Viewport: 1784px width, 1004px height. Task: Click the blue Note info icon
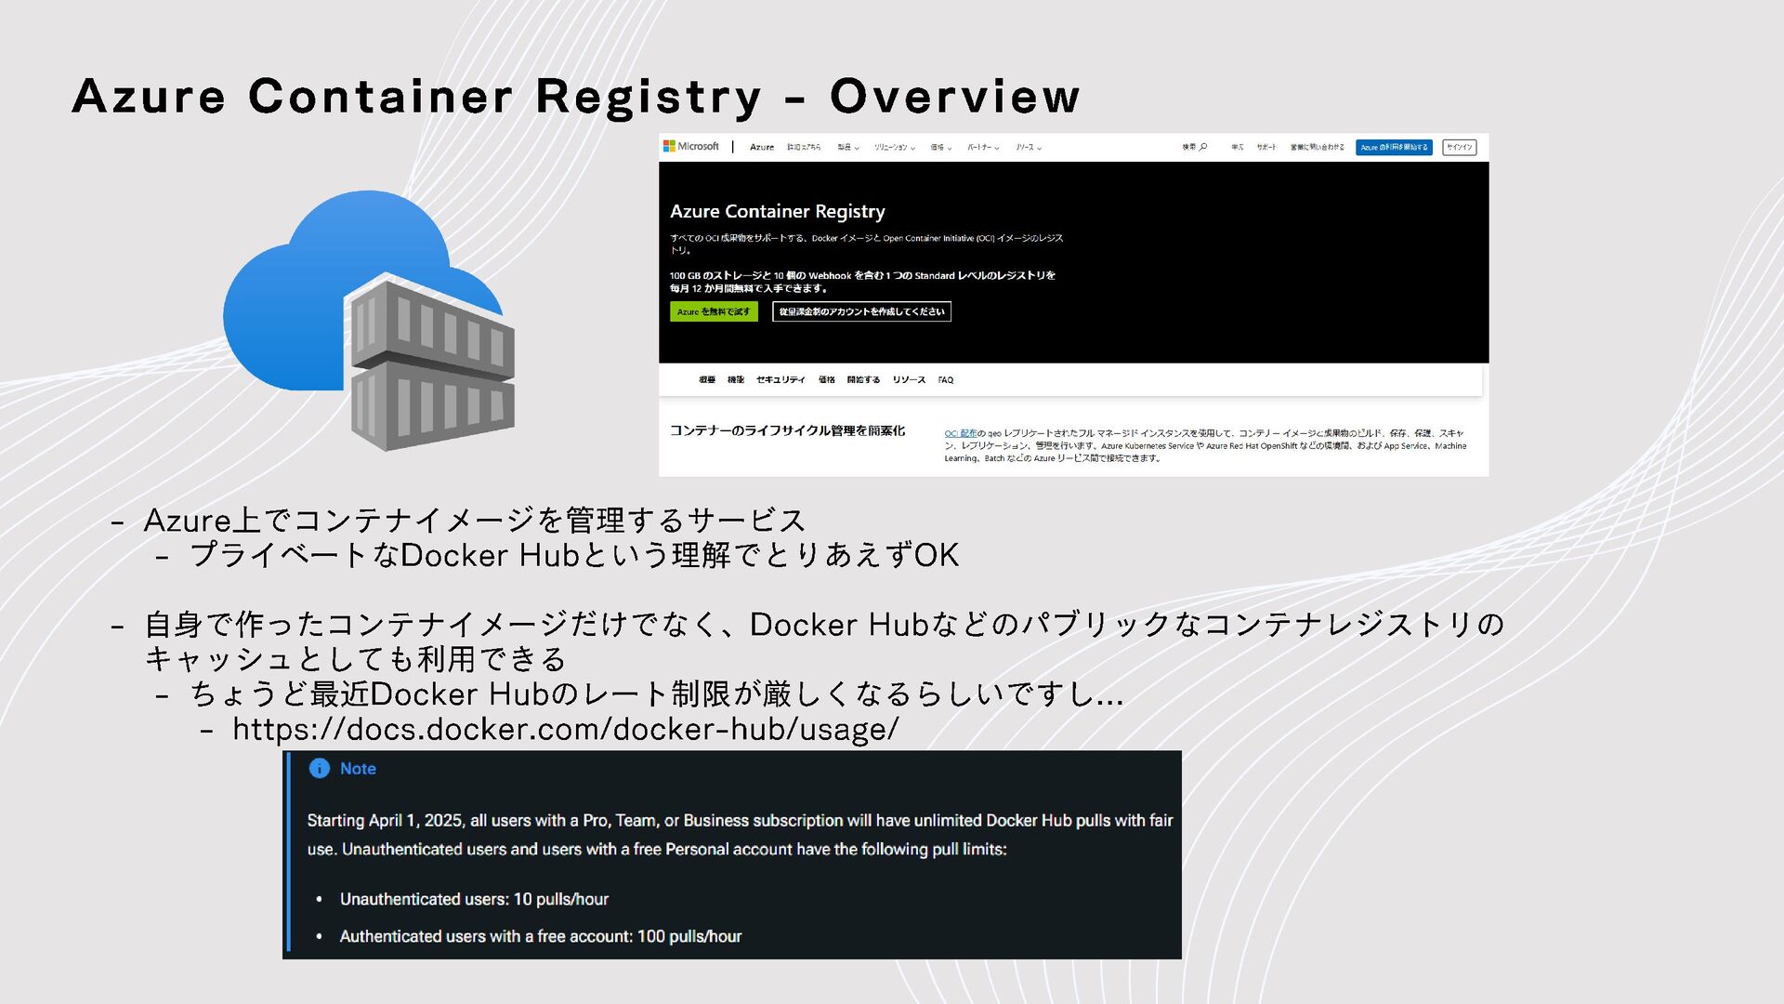click(x=319, y=769)
